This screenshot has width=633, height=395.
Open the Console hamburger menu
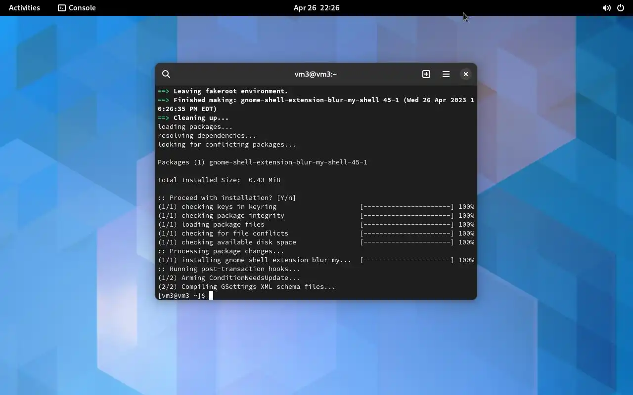click(x=446, y=74)
